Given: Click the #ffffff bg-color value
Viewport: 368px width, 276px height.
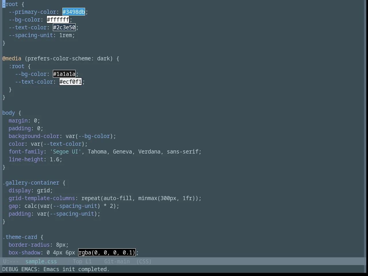Looking at the screenshot, I should click(x=58, y=20).
